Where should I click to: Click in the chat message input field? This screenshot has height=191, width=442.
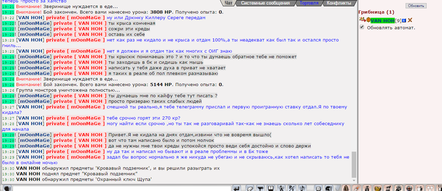click(x=122, y=189)
